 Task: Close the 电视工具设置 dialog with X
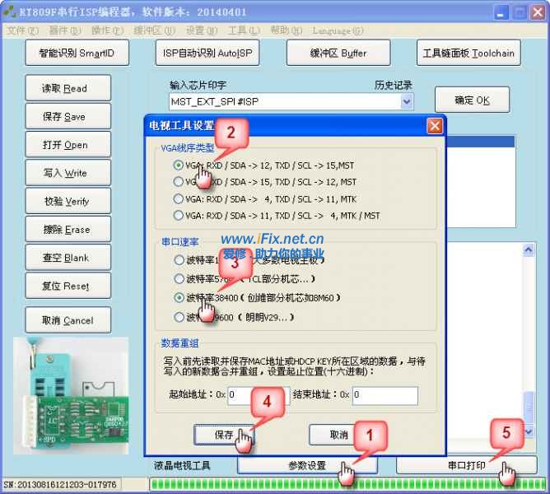pyautogui.click(x=435, y=126)
